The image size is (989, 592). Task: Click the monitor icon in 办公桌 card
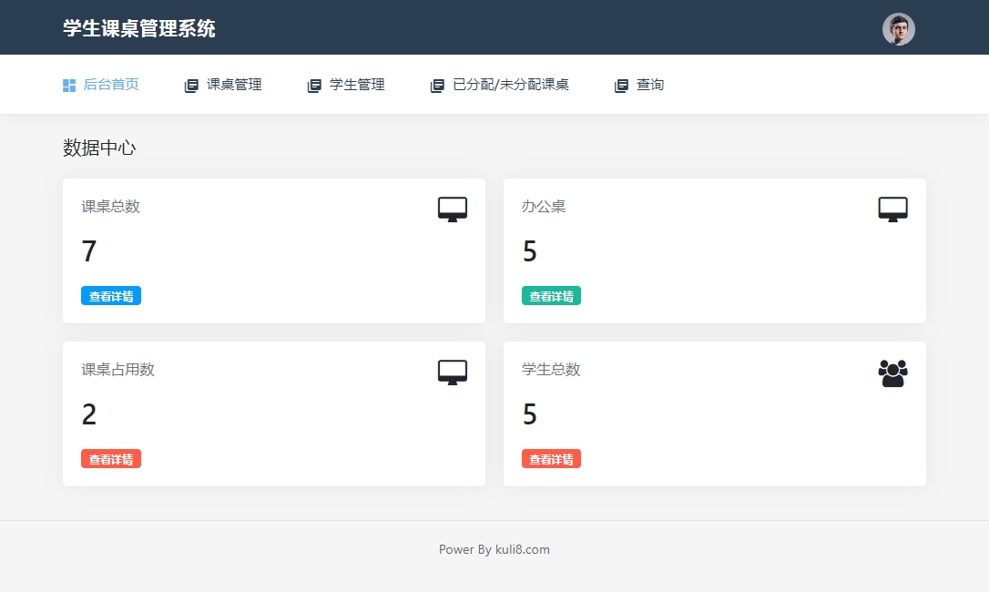pyautogui.click(x=892, y=209)
